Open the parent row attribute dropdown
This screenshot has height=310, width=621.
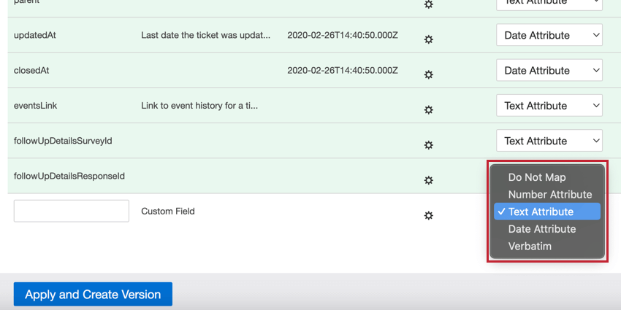coord(549,4)
